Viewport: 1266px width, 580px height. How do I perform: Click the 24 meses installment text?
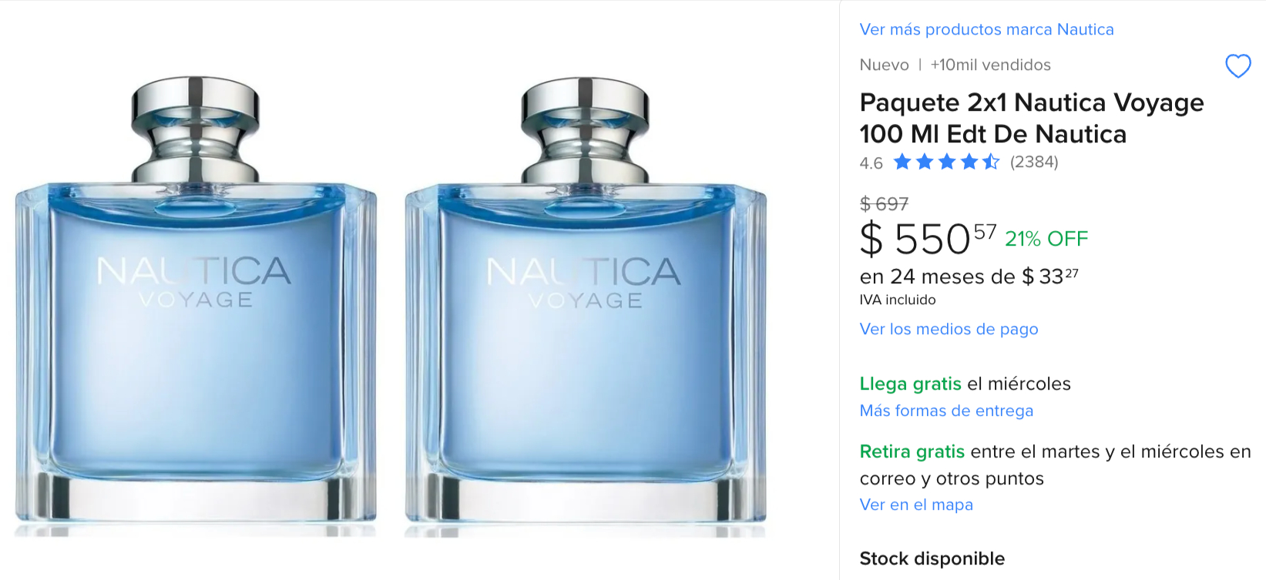969,277
